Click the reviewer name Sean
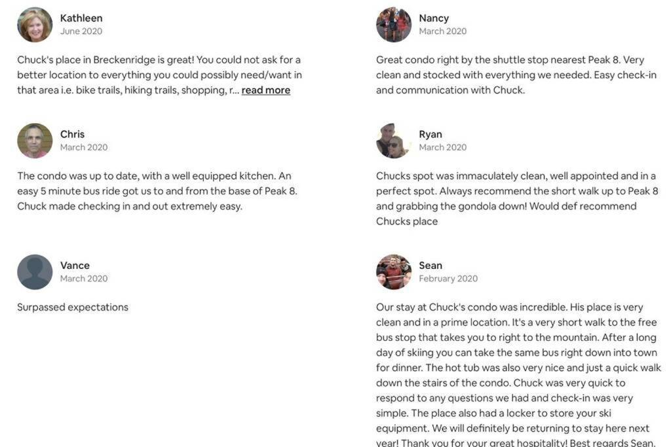 [x=431, y=265]
